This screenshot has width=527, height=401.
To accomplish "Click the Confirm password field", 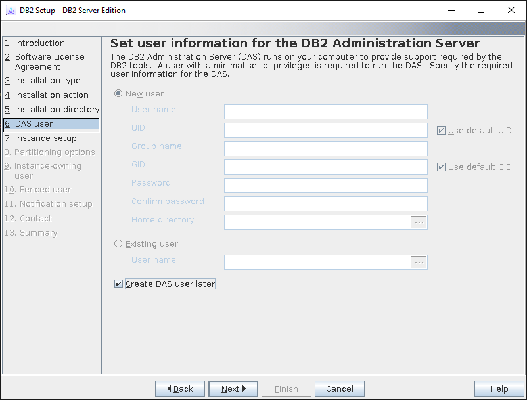I will [325, 204].
